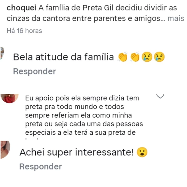
Task: Tap the first crying face emoji
Action: pyautogui.click(x=146, y=57)
